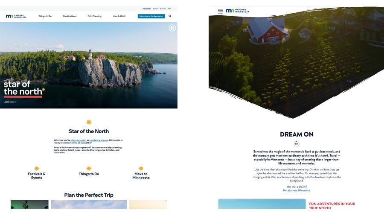The image size is (384, 216).
Task: Click 'No, that was Minnesota.' link
Action: 297,190
